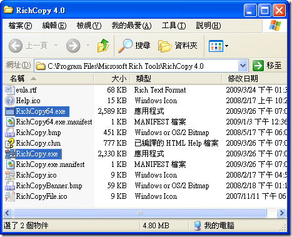Screen dimensions: 292x237
Task: Select the eula.rtf file icon
Action: pos(10,90)
